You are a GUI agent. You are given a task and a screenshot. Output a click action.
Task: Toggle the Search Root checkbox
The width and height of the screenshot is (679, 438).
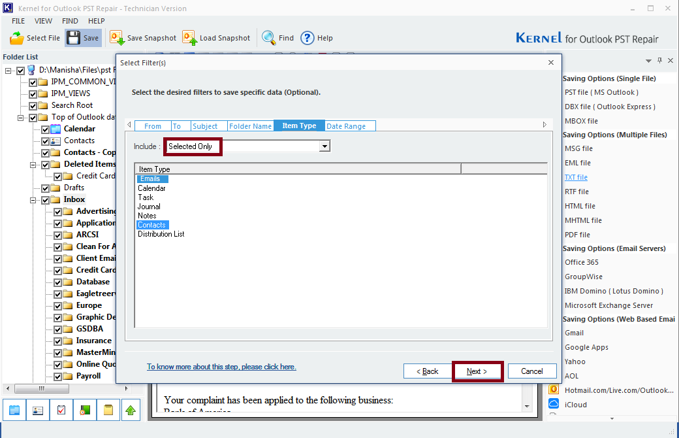(33, 106)
